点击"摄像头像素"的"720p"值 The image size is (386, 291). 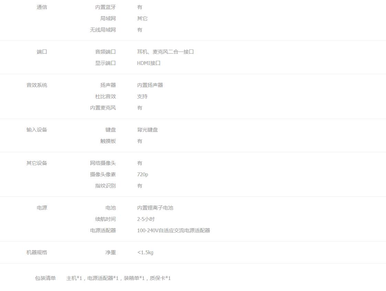click(142, 174)
